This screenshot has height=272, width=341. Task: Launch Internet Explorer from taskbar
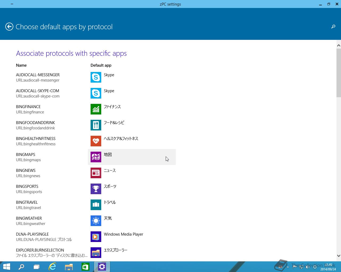52,267
